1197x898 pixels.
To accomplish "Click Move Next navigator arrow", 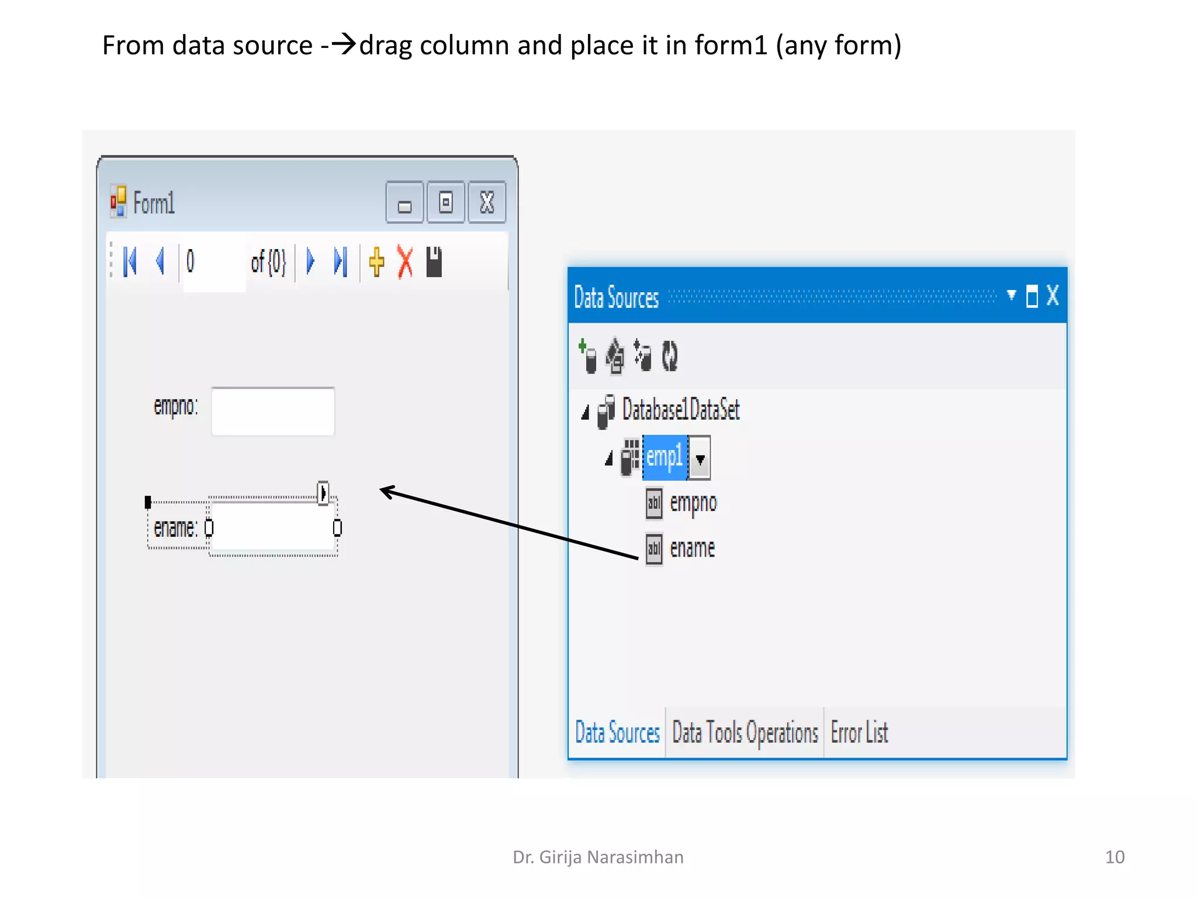I will 310,261.
